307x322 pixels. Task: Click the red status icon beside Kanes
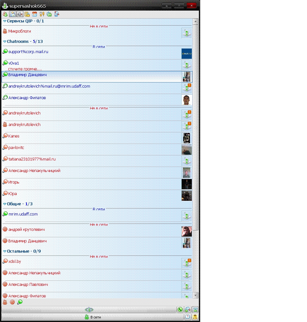[5, 136]
